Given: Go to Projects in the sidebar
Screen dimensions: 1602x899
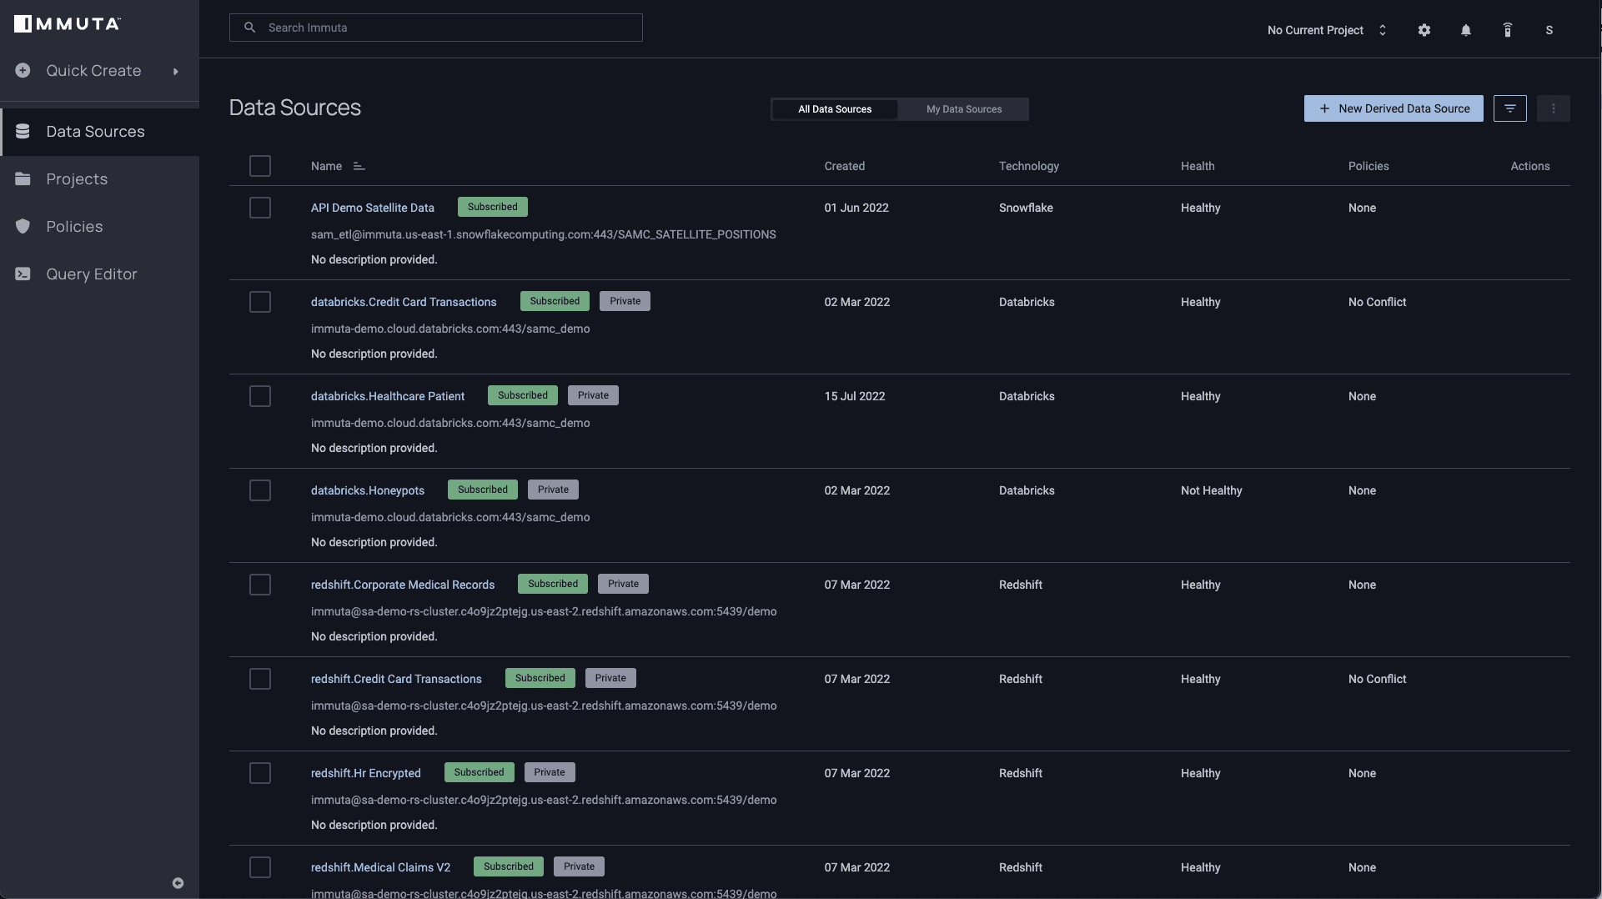Looking at the screenshot, I should click(77, 179).
